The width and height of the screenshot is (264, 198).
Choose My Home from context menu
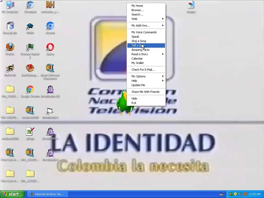click(x=146, y=6)
